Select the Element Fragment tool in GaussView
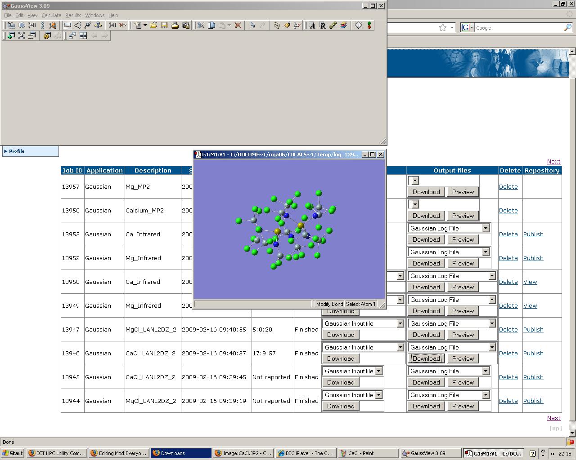Image resolution: width=576 pixels, height=460 pixels. [11, 25]
